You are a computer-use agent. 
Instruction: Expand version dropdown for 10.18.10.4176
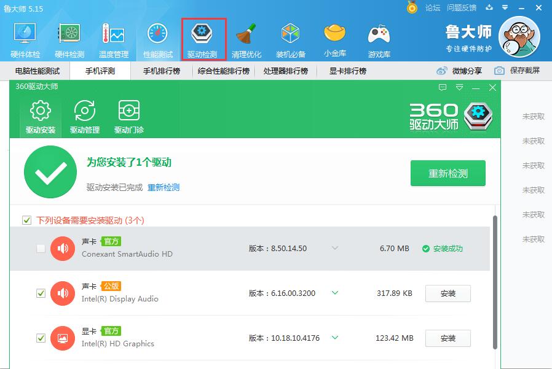tap(335, 337)
